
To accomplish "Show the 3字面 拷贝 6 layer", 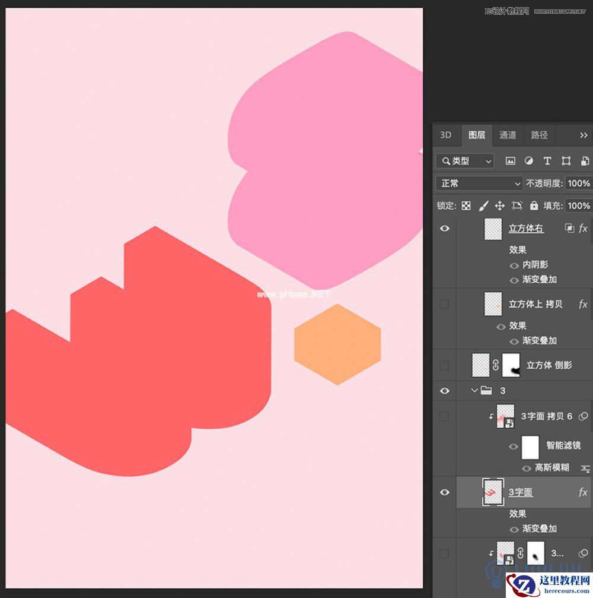I will tap(445, 416).
